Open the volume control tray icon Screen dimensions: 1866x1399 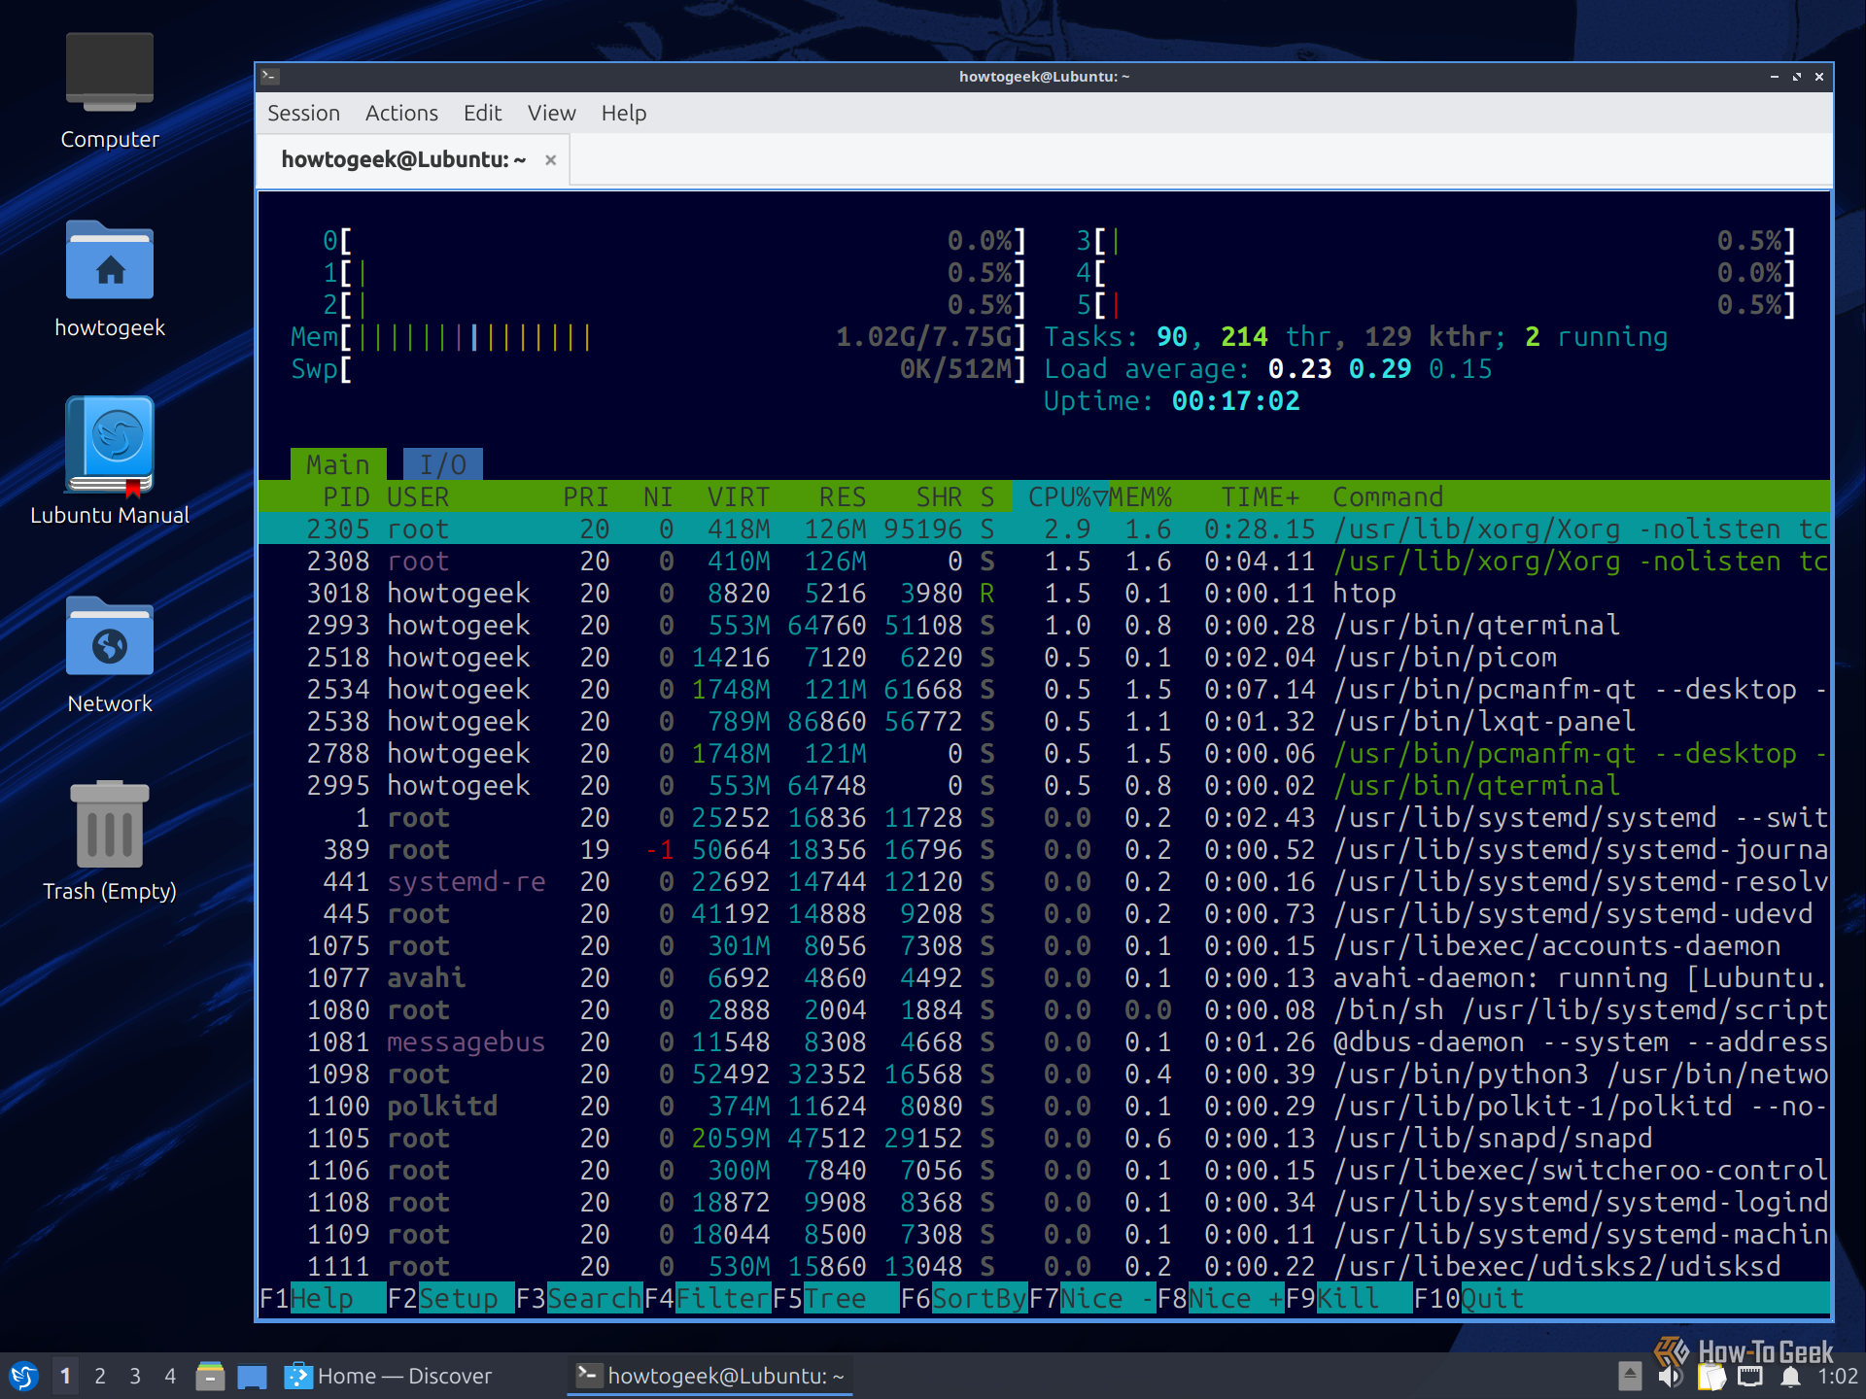pyautogui.click(x=1670, y=1377)
